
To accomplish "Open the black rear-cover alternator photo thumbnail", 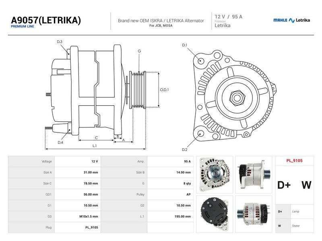I will click(215, 214).
